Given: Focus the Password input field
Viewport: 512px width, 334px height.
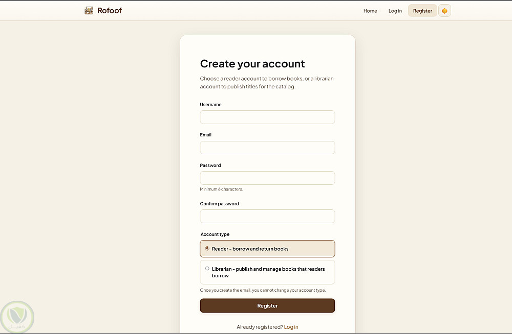Looking at the screenshot, I should click(x=267, y=178).
